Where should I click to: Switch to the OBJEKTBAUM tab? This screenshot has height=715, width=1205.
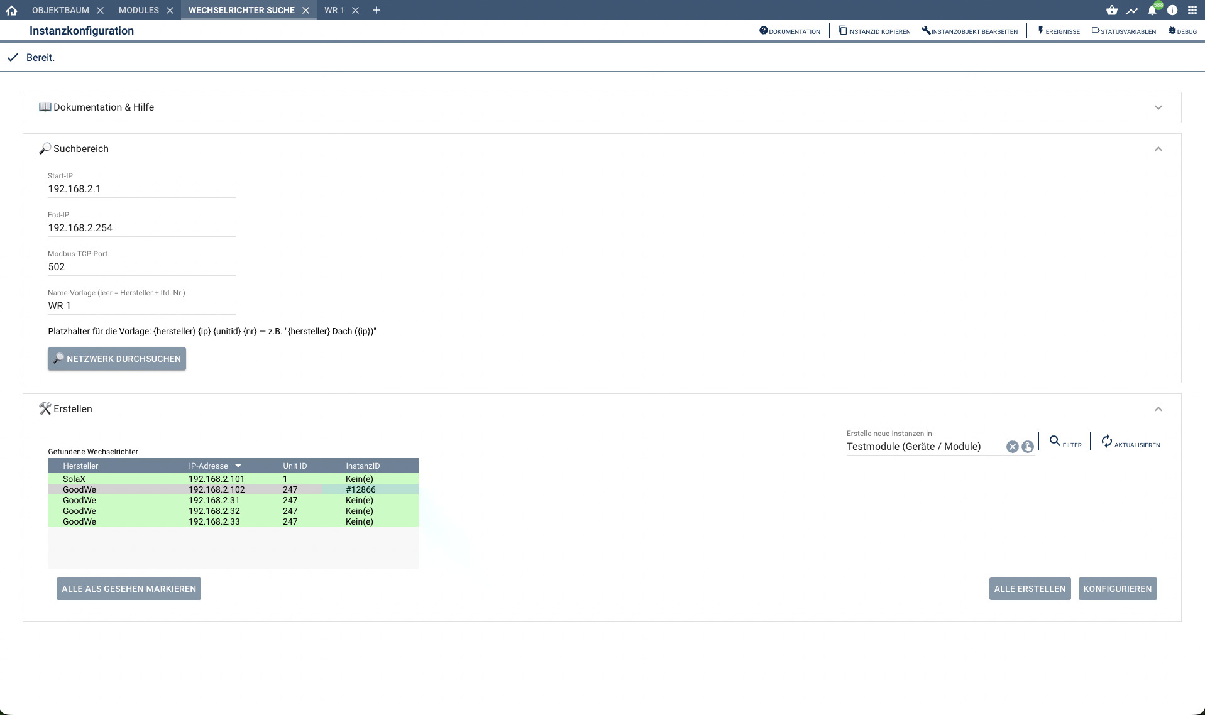coord(60,10)
